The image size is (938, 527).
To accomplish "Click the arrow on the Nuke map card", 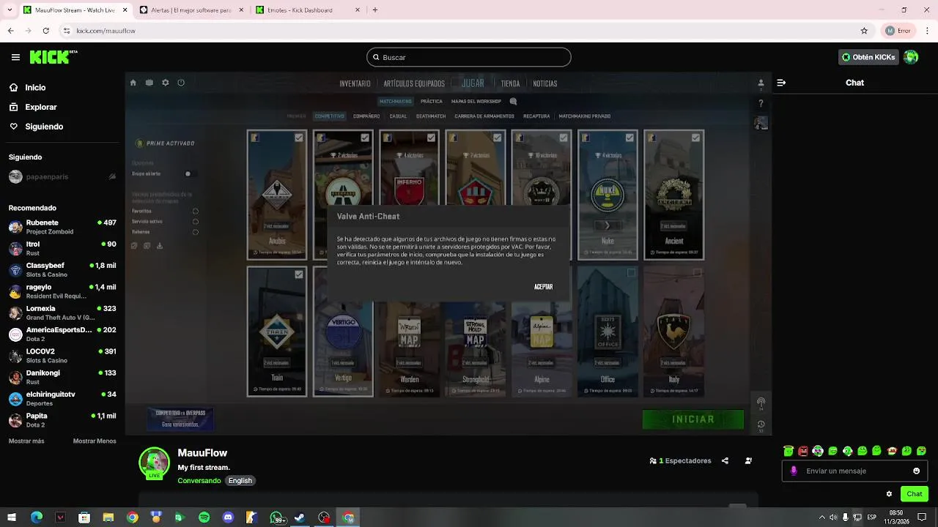I will pyautogui.click(x=607, y=225).
